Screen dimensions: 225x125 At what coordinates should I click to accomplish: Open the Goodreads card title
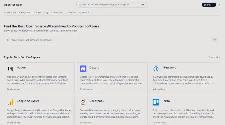96,101
